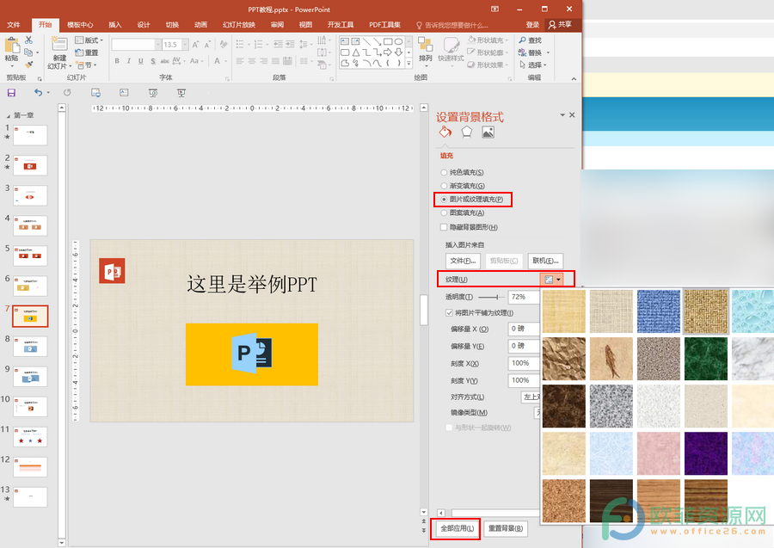Select gradient fill radio option
The image size is (774, 548).
[x=444, y=186]
